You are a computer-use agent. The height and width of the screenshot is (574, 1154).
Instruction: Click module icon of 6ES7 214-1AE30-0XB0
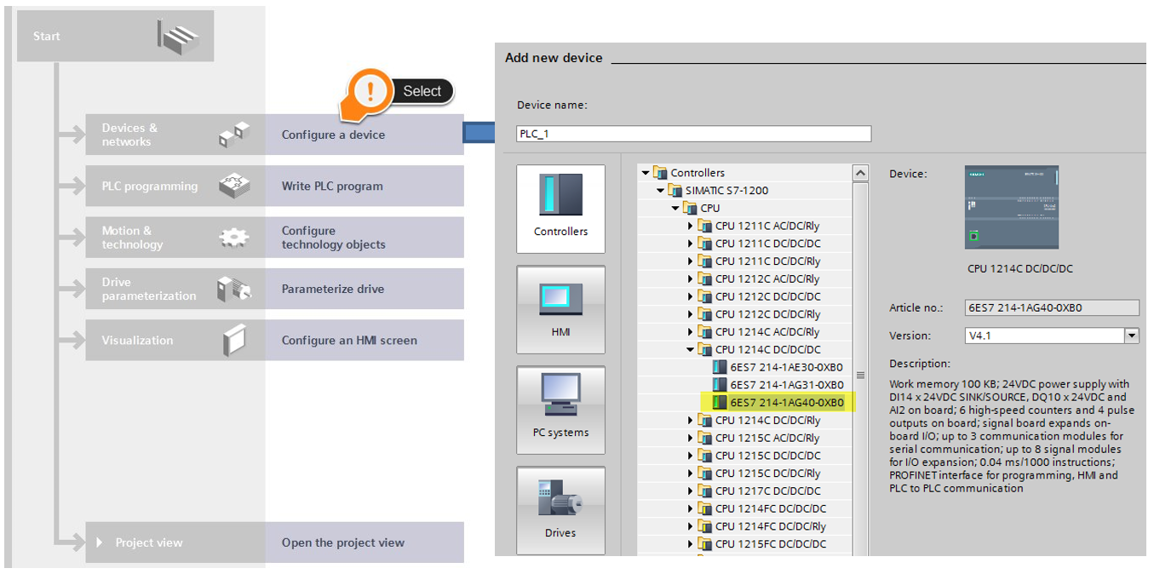click(720, 367)
